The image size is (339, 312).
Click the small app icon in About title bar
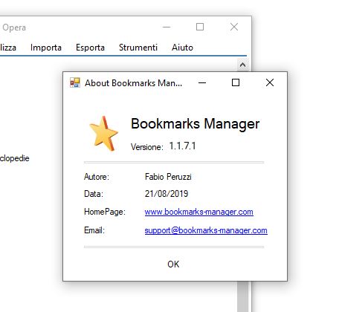point(75,82)
